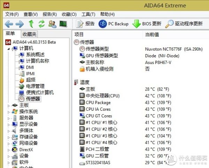
Task: Expand the 多媒体 tree node
Action: point(8,131)
